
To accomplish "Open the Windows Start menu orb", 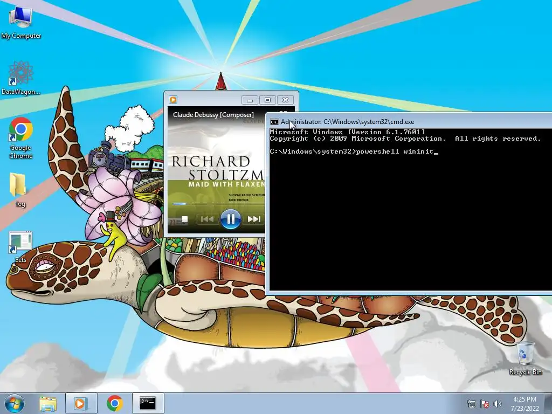I will click(14, 403).
